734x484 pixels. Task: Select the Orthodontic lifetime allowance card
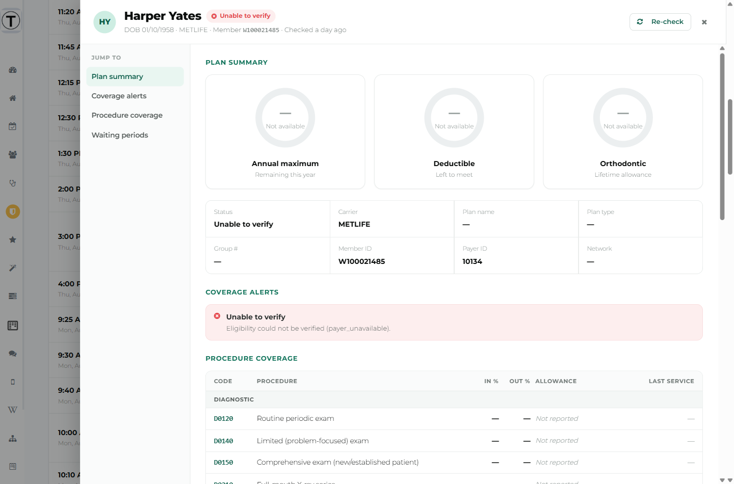click(x=623, y=132)
